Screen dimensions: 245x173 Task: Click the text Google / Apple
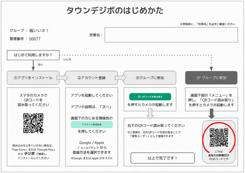click(92, 143)
